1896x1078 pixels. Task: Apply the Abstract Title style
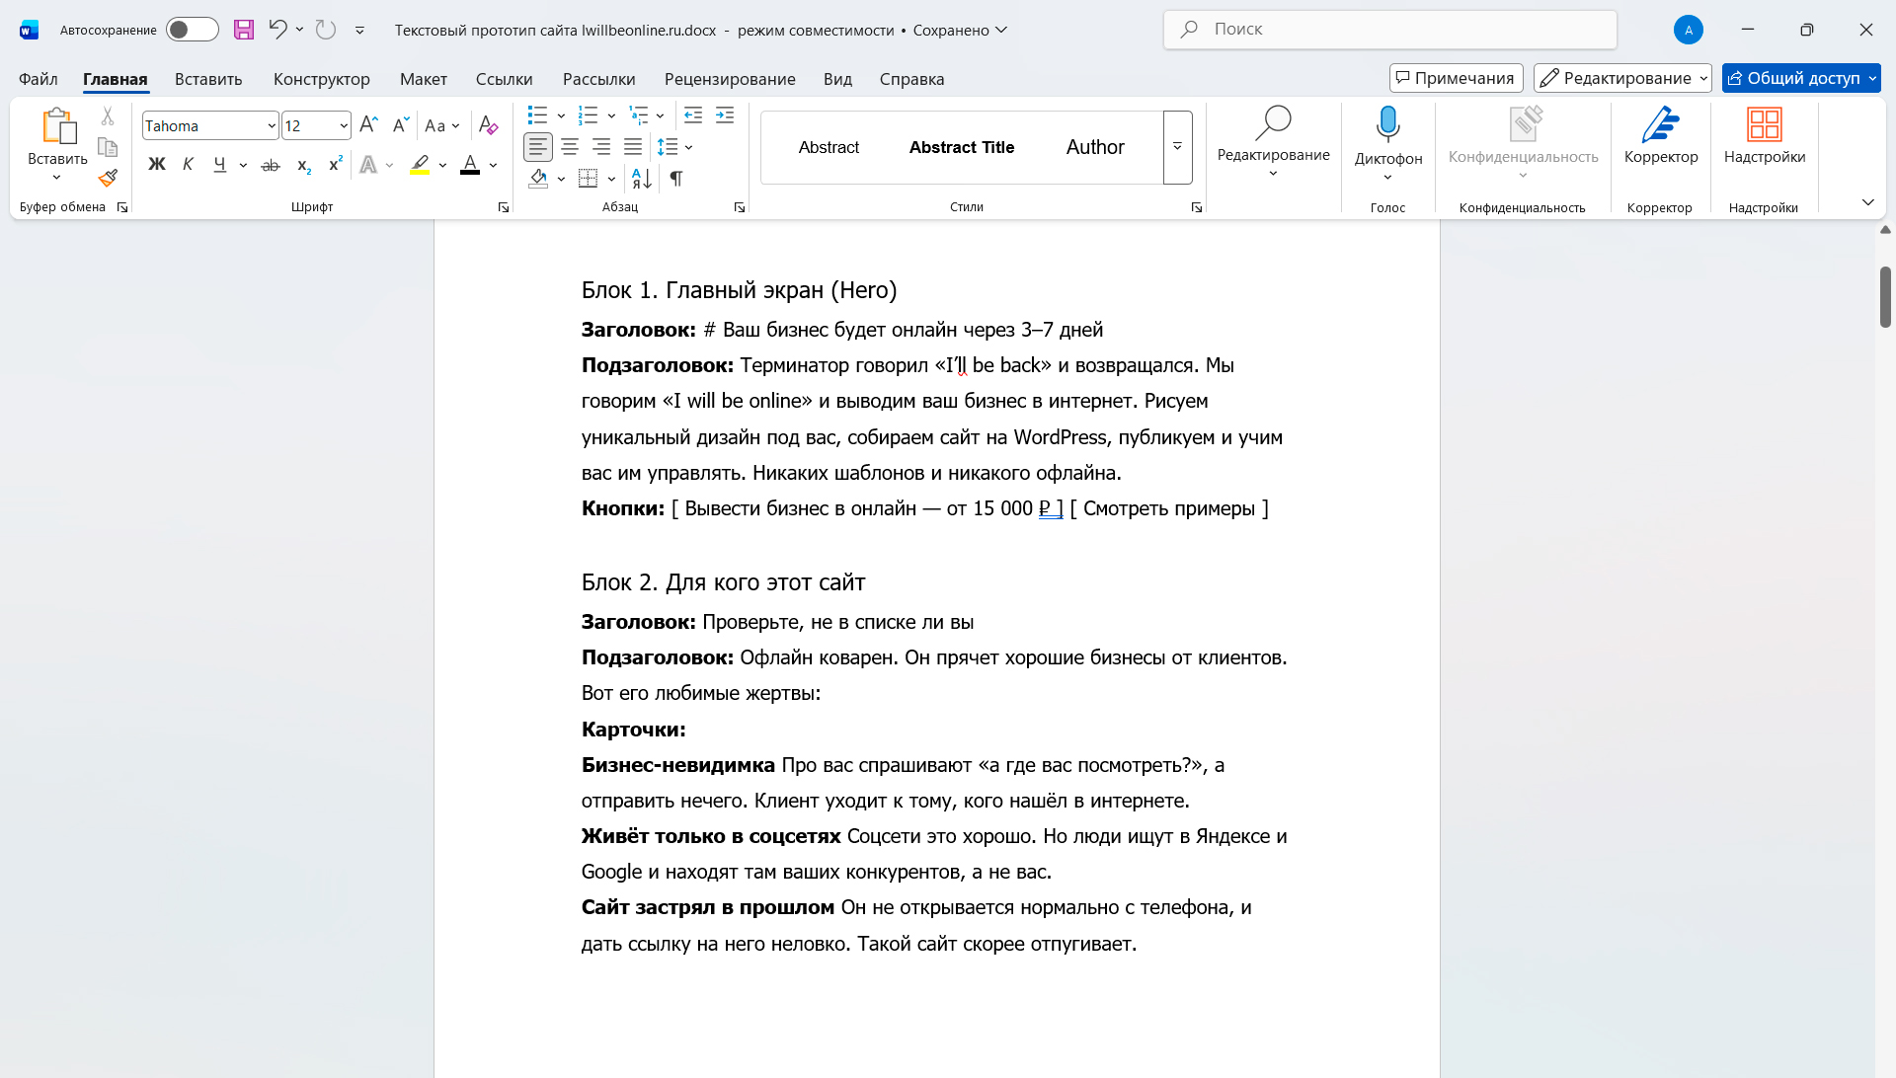[x=961, y=147]
